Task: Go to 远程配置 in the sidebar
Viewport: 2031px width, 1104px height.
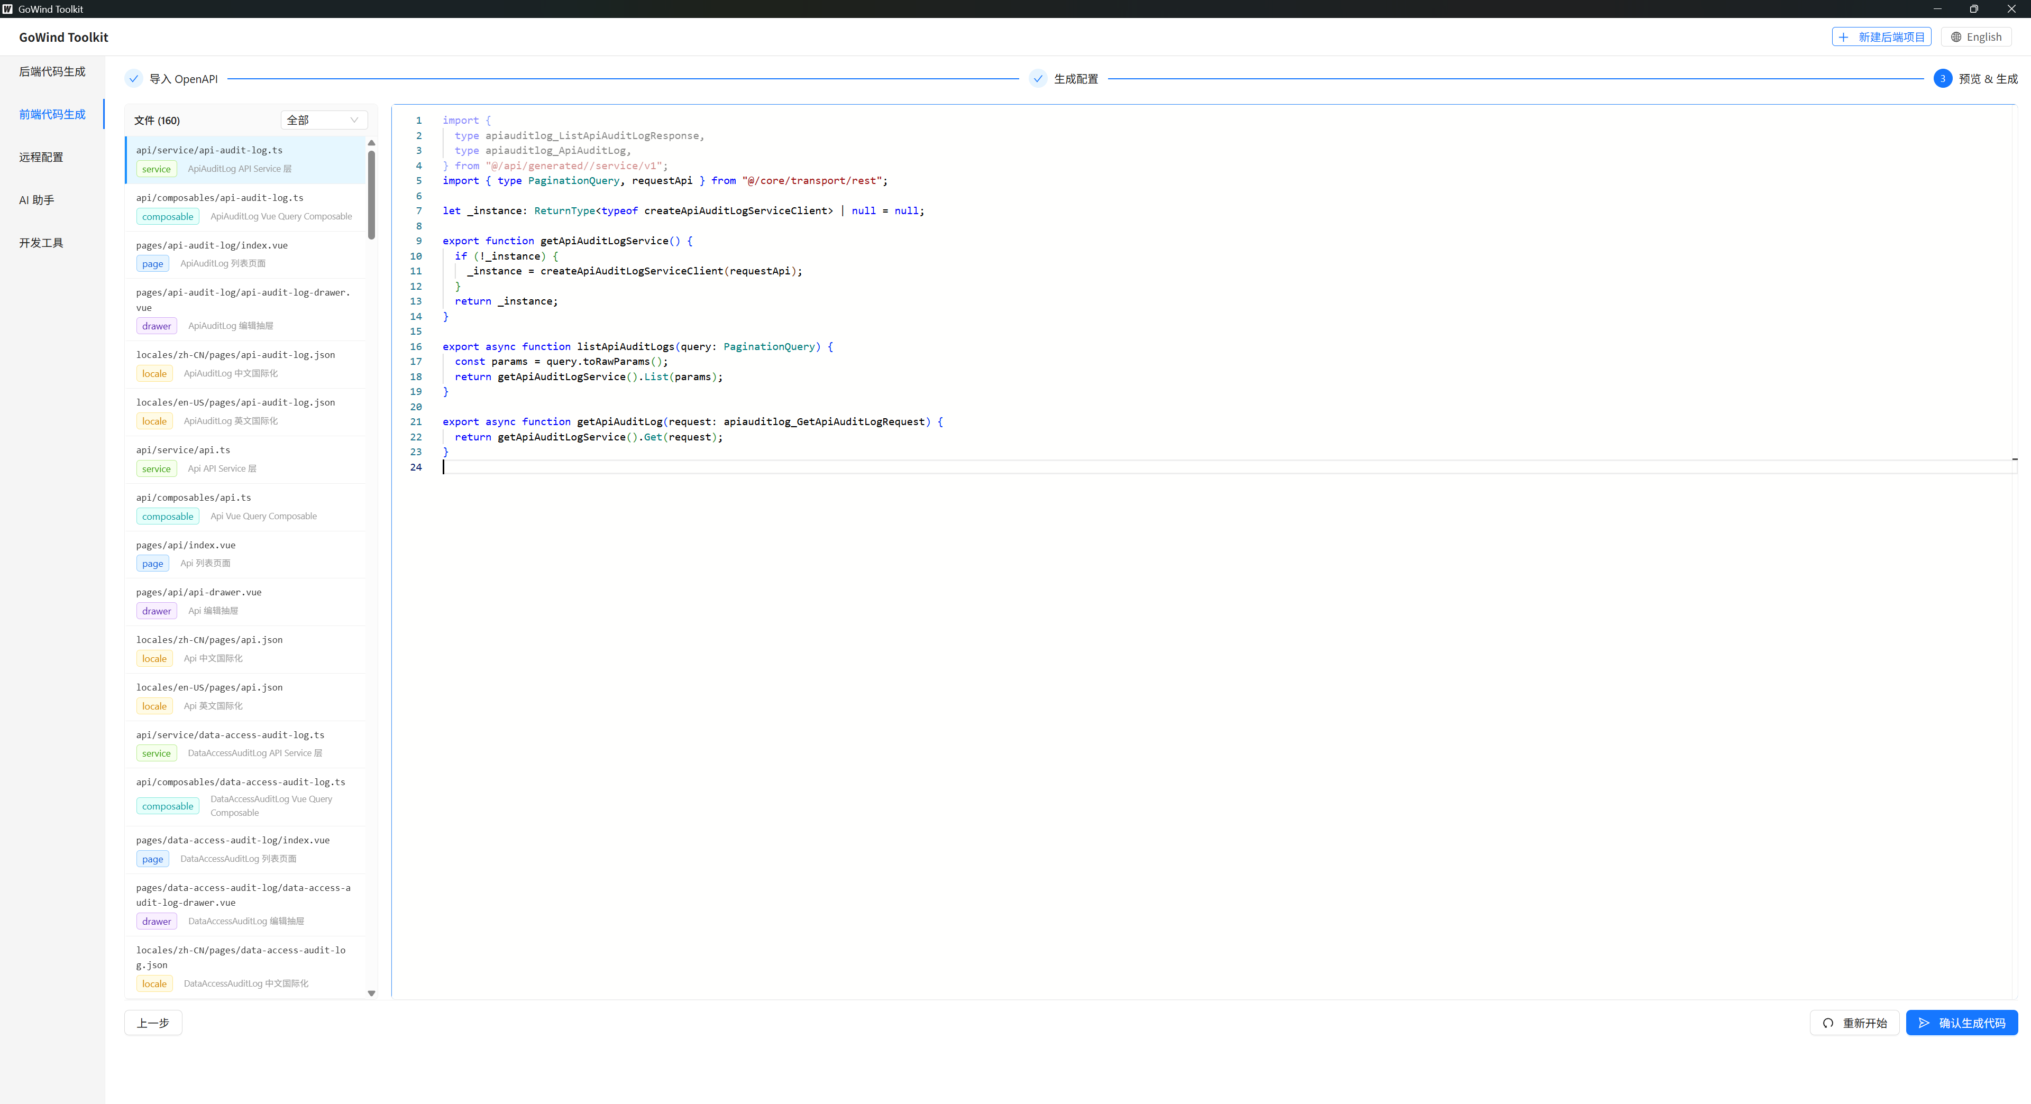Action: 41,157
